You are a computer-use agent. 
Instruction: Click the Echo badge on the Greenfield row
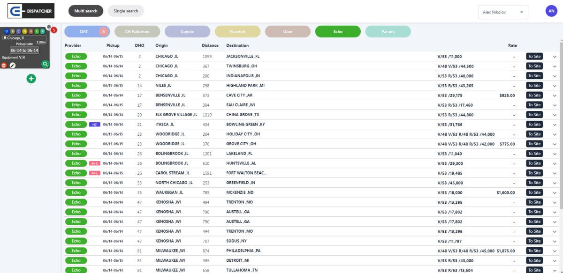[76, 183]
